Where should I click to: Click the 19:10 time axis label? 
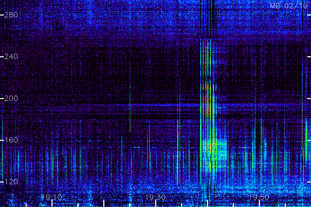pos(52,197)
